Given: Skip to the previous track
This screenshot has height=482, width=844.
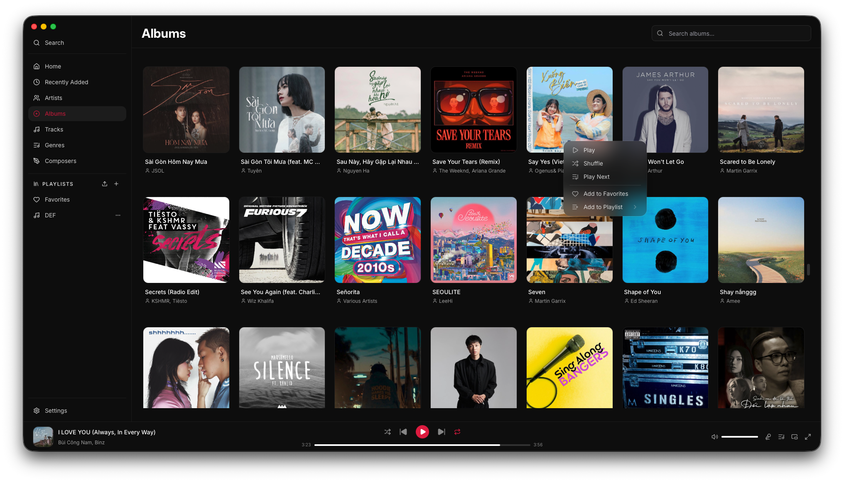Looking at the screenshot, I should (403, 432).
